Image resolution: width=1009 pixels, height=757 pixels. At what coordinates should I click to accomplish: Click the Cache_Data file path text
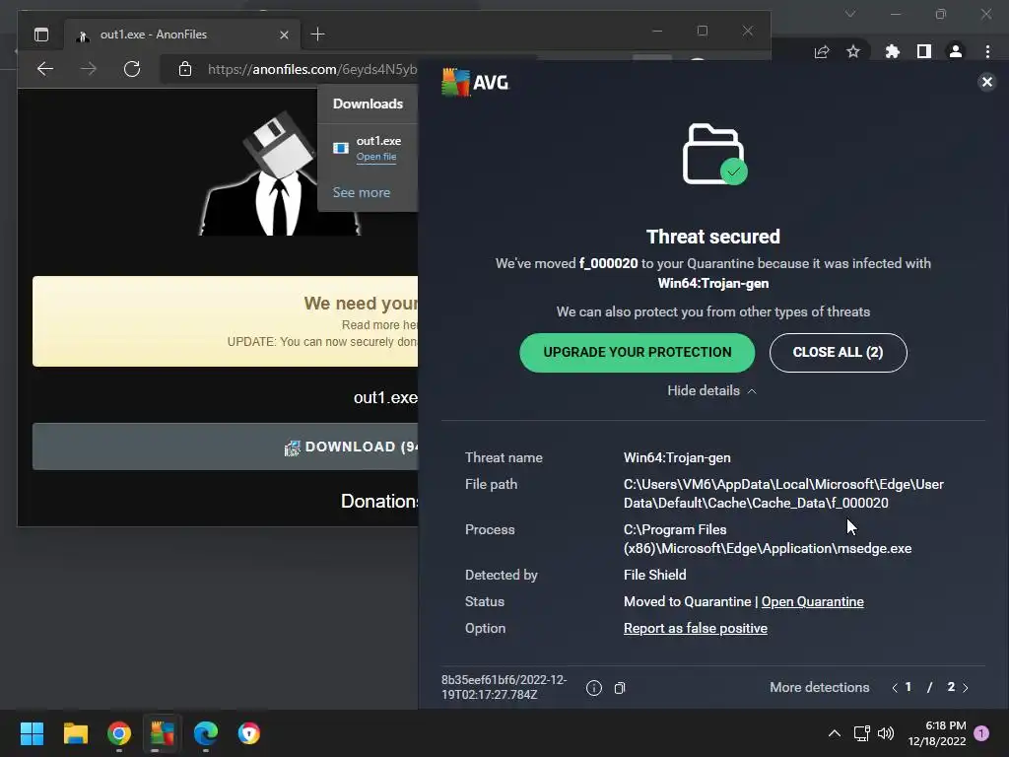tap(783, 493)
